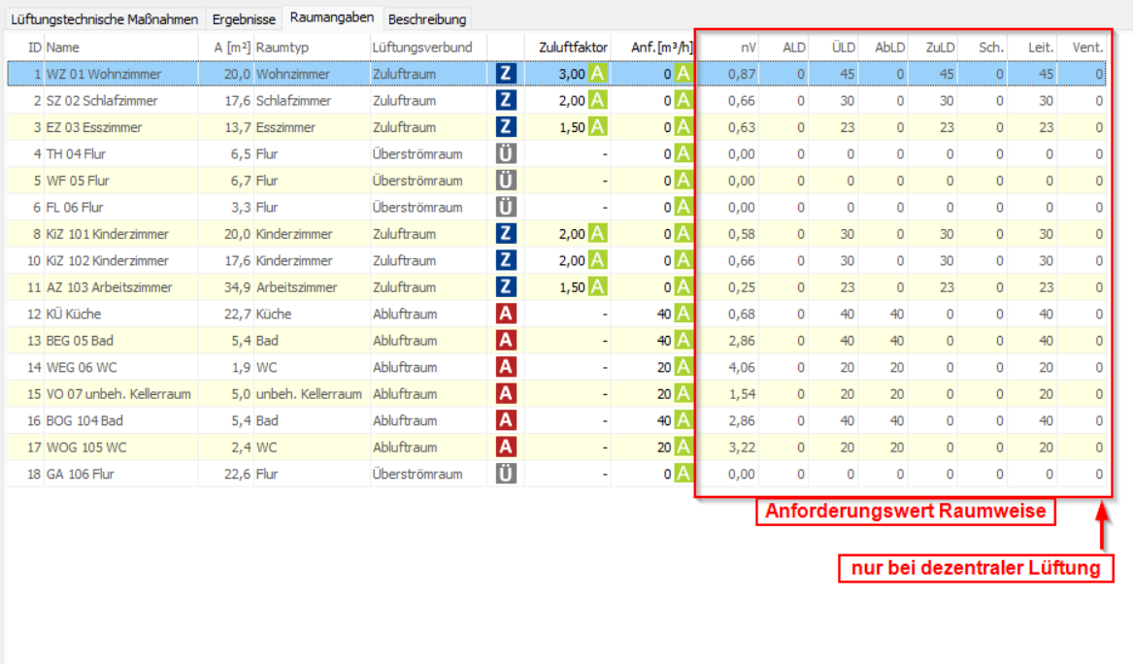Image resolution: width=1133 pixels, height=664 pixels.
Task: Click grey Ü icon for TH 04 Flur
Action: tap(505, 153)
